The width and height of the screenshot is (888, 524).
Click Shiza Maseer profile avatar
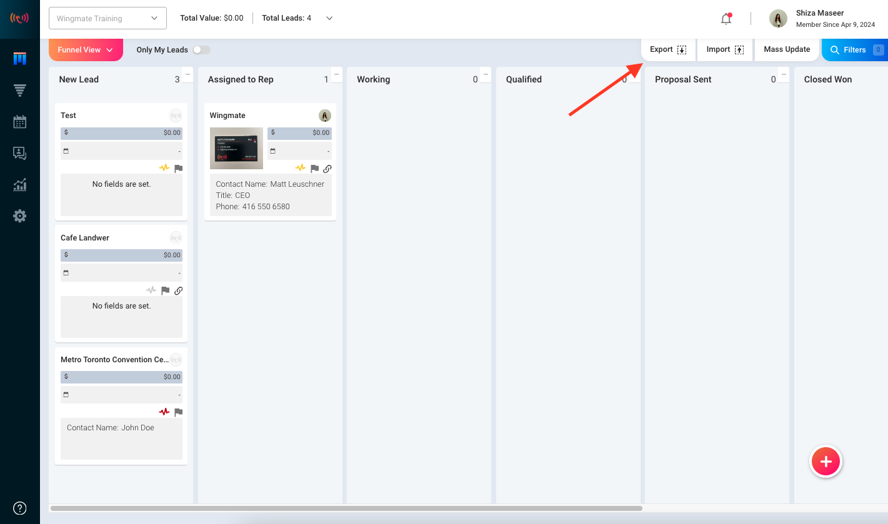click(778, 19)
